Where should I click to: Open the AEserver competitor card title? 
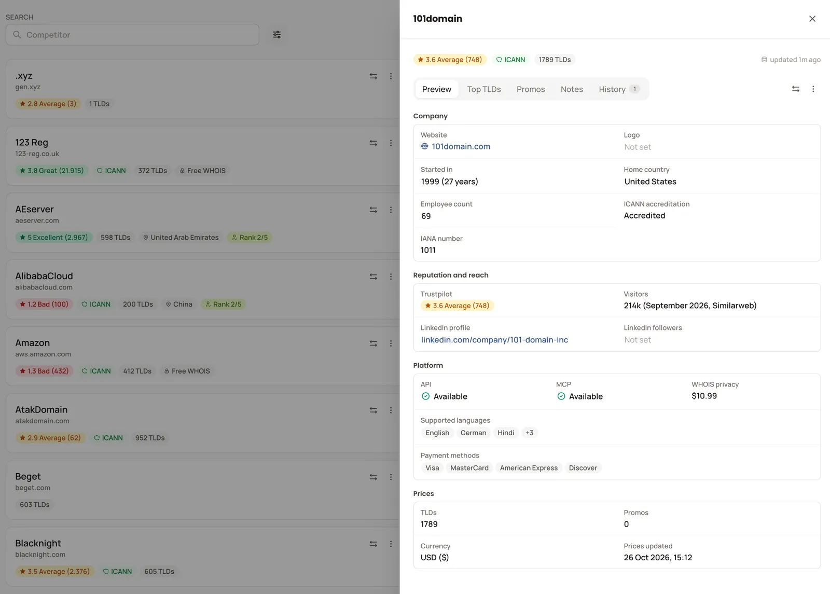34,210
